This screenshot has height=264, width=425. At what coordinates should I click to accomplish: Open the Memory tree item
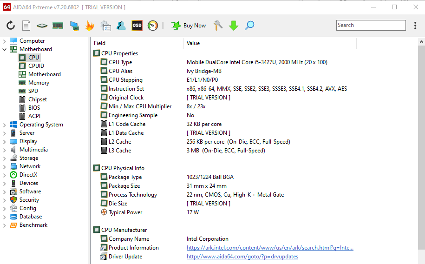(x=39, y=83)
